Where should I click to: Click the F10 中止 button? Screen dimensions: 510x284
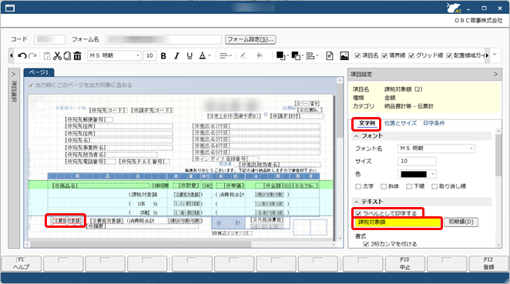[405, 263]
